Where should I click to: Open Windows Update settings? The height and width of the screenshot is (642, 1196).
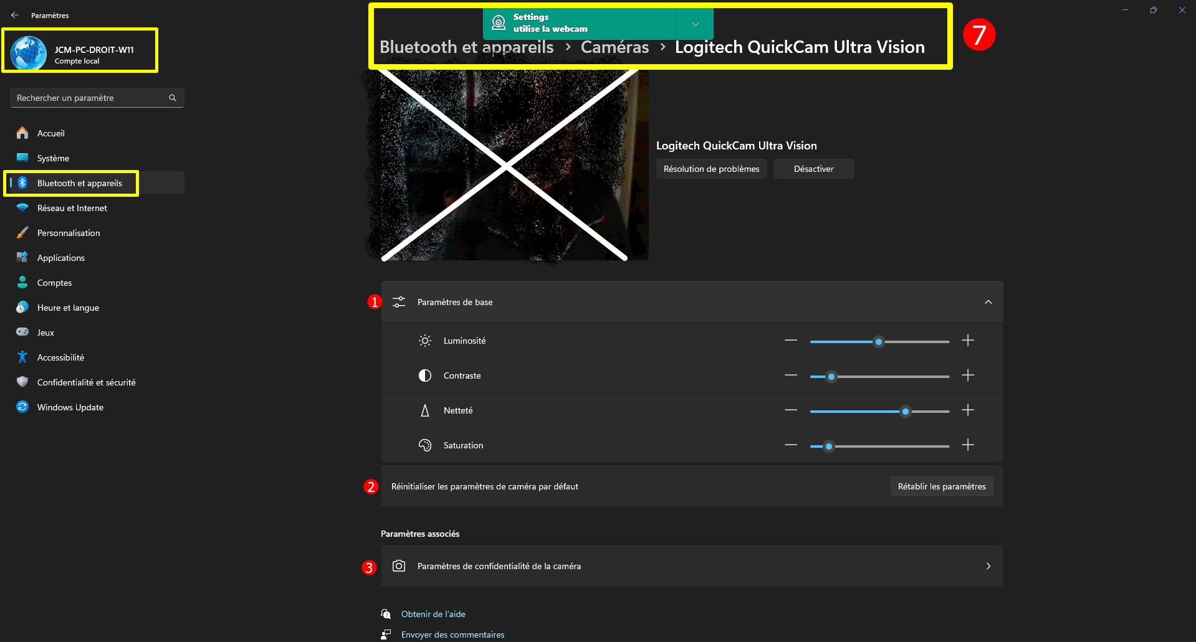[97, 407]
